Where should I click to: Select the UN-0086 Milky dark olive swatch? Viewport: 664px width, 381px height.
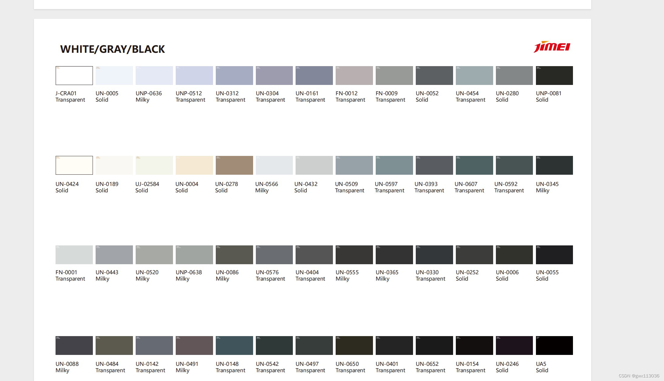[234, 255]
